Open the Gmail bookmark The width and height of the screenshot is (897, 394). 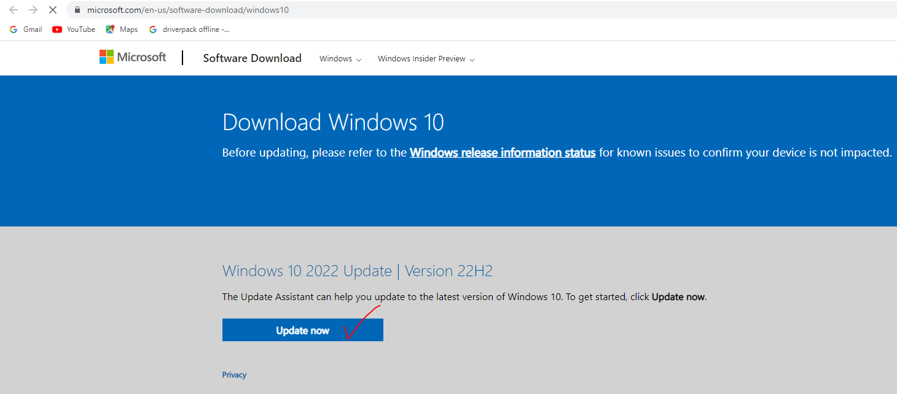[26, 29]
